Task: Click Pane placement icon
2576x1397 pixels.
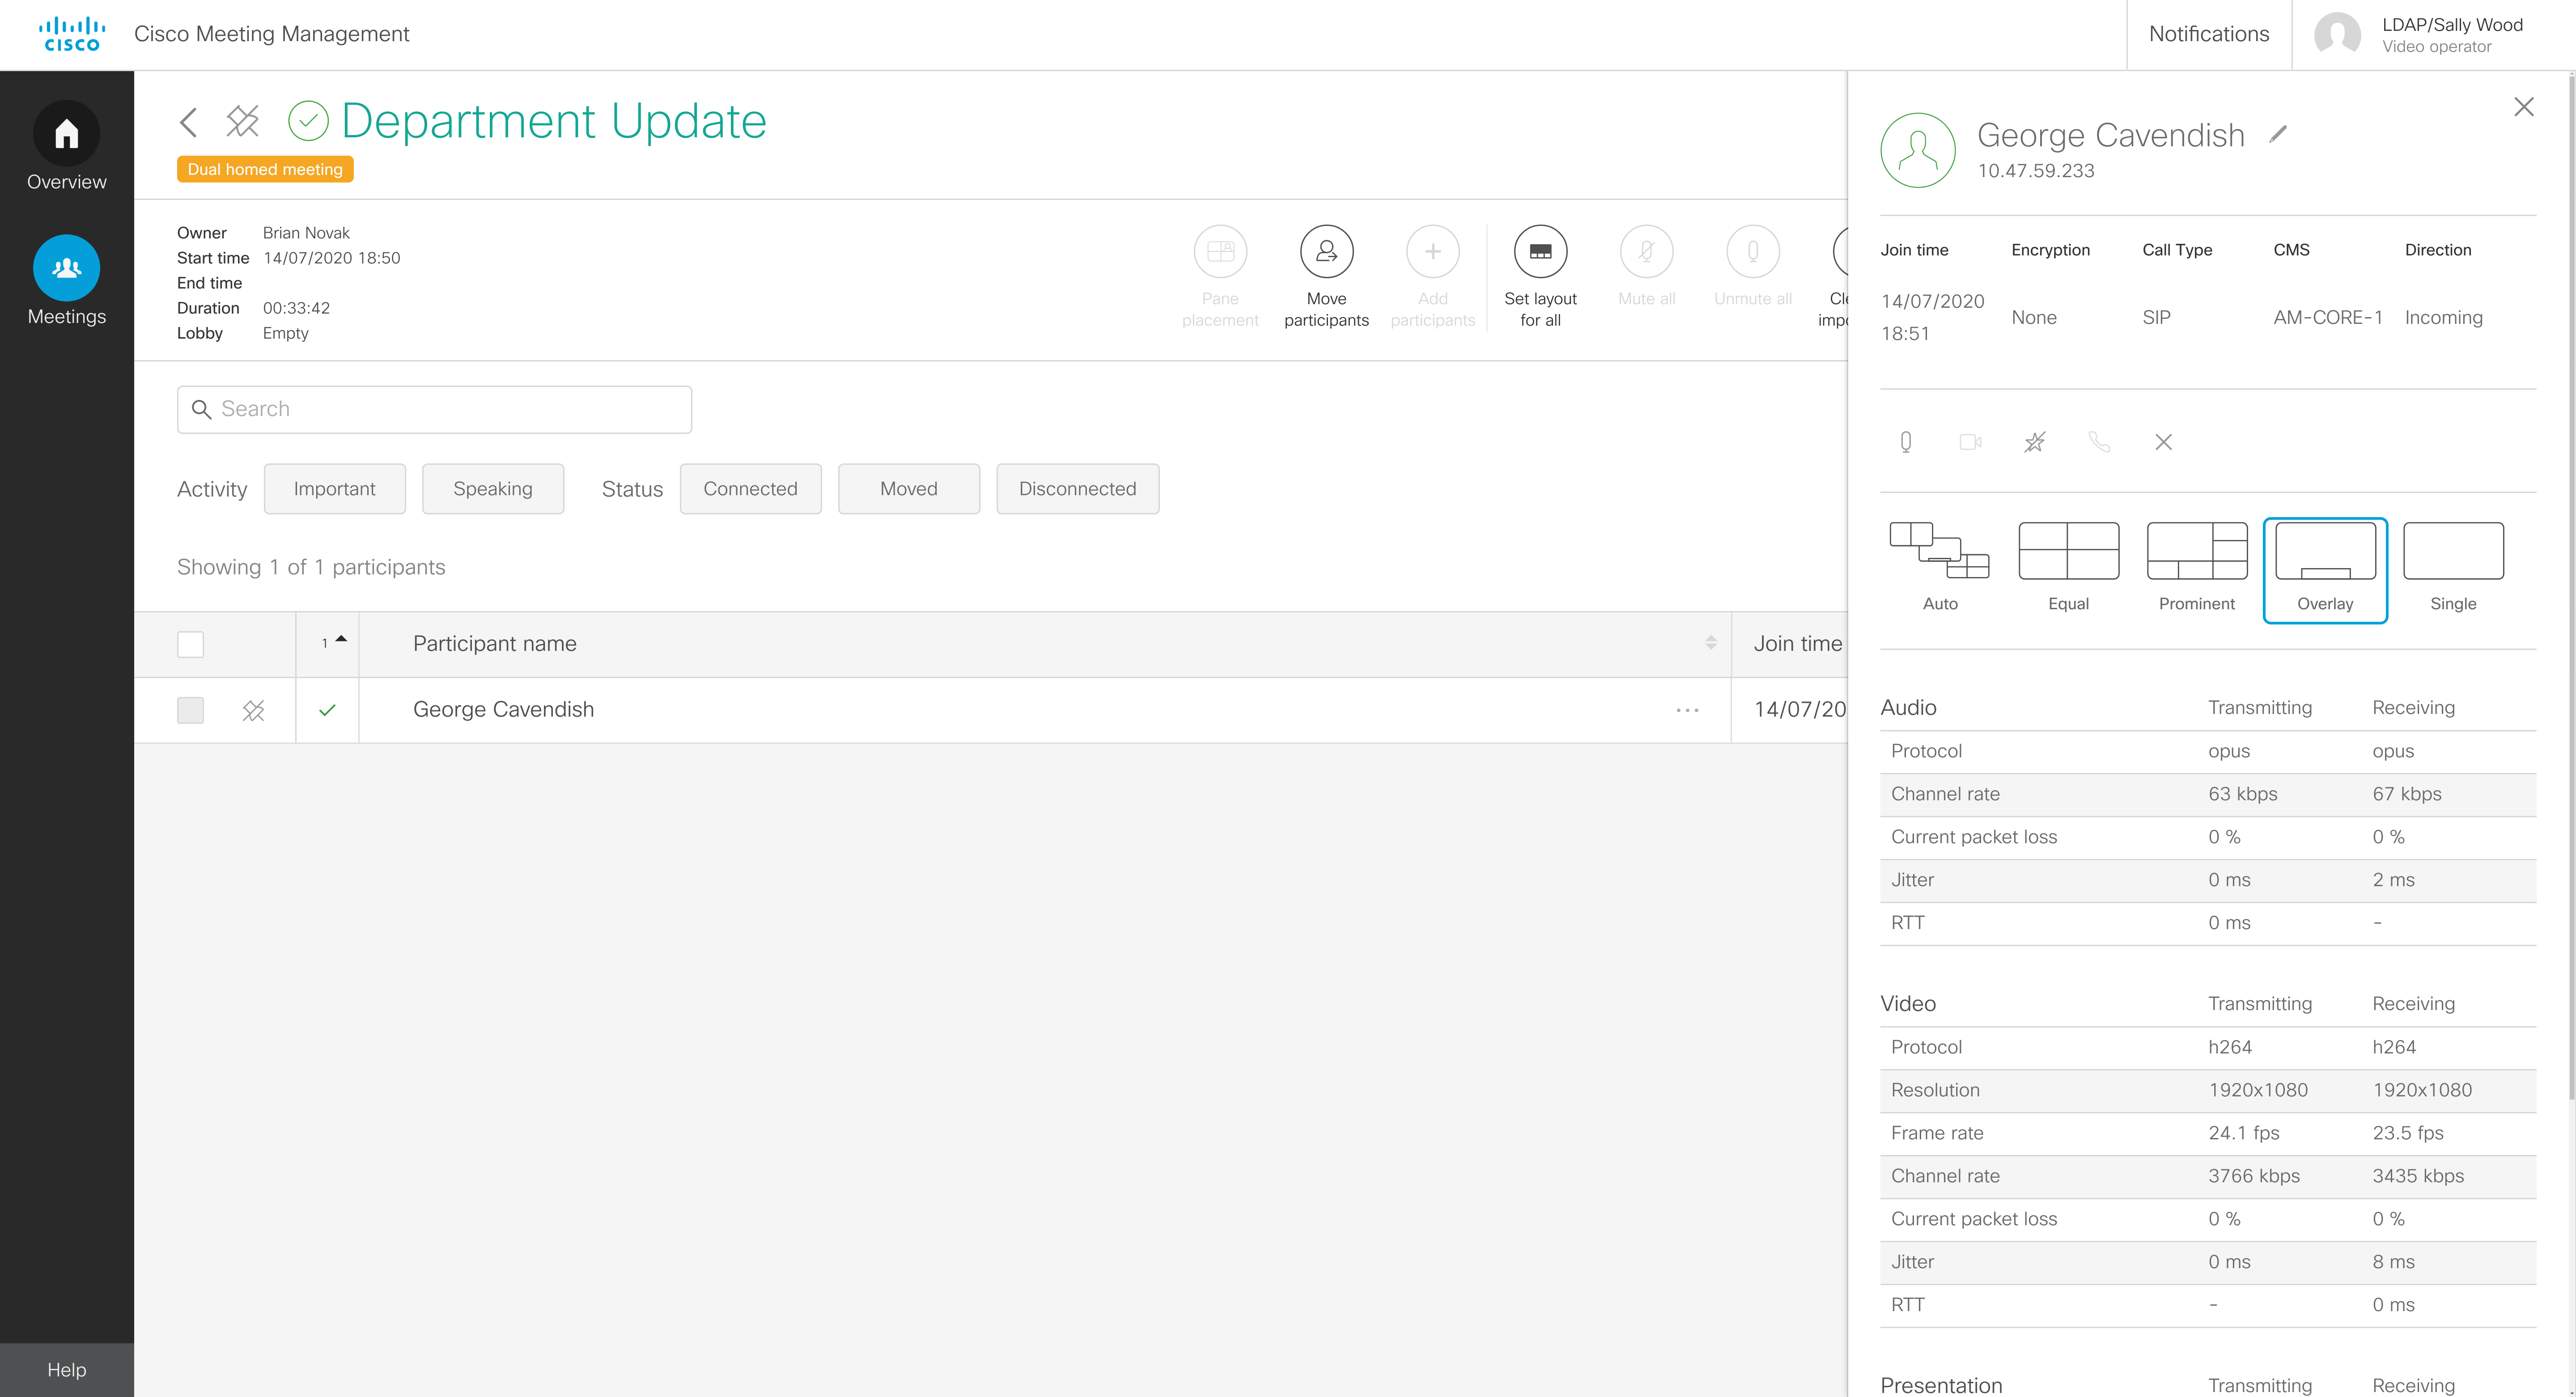Action: (x=1220, y=251)
